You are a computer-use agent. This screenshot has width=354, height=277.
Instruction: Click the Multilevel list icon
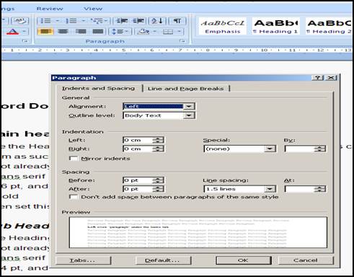97,21
